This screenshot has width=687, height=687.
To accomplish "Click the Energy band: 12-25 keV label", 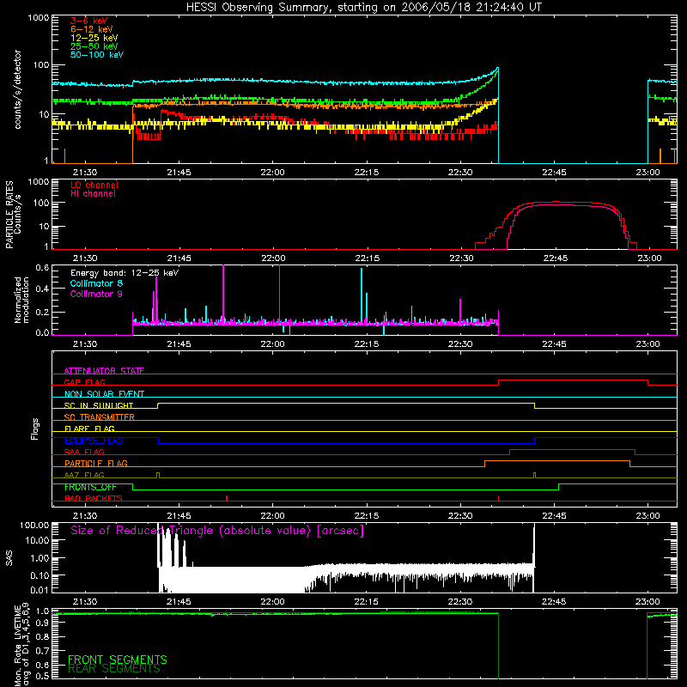I will click(125, 273).
